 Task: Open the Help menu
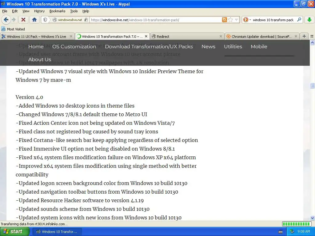pos(86,11)
